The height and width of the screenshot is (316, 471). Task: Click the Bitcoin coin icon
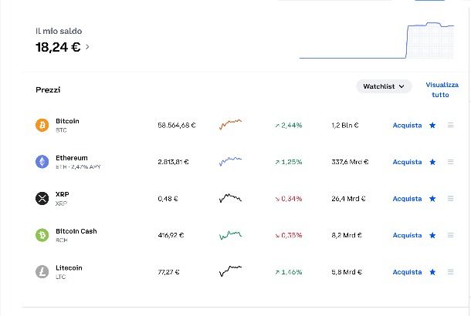click(x=42, y=125)
